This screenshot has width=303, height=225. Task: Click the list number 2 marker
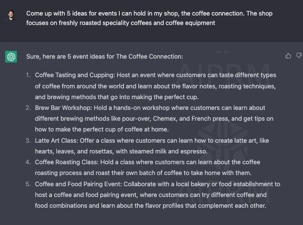pos(28,108)
